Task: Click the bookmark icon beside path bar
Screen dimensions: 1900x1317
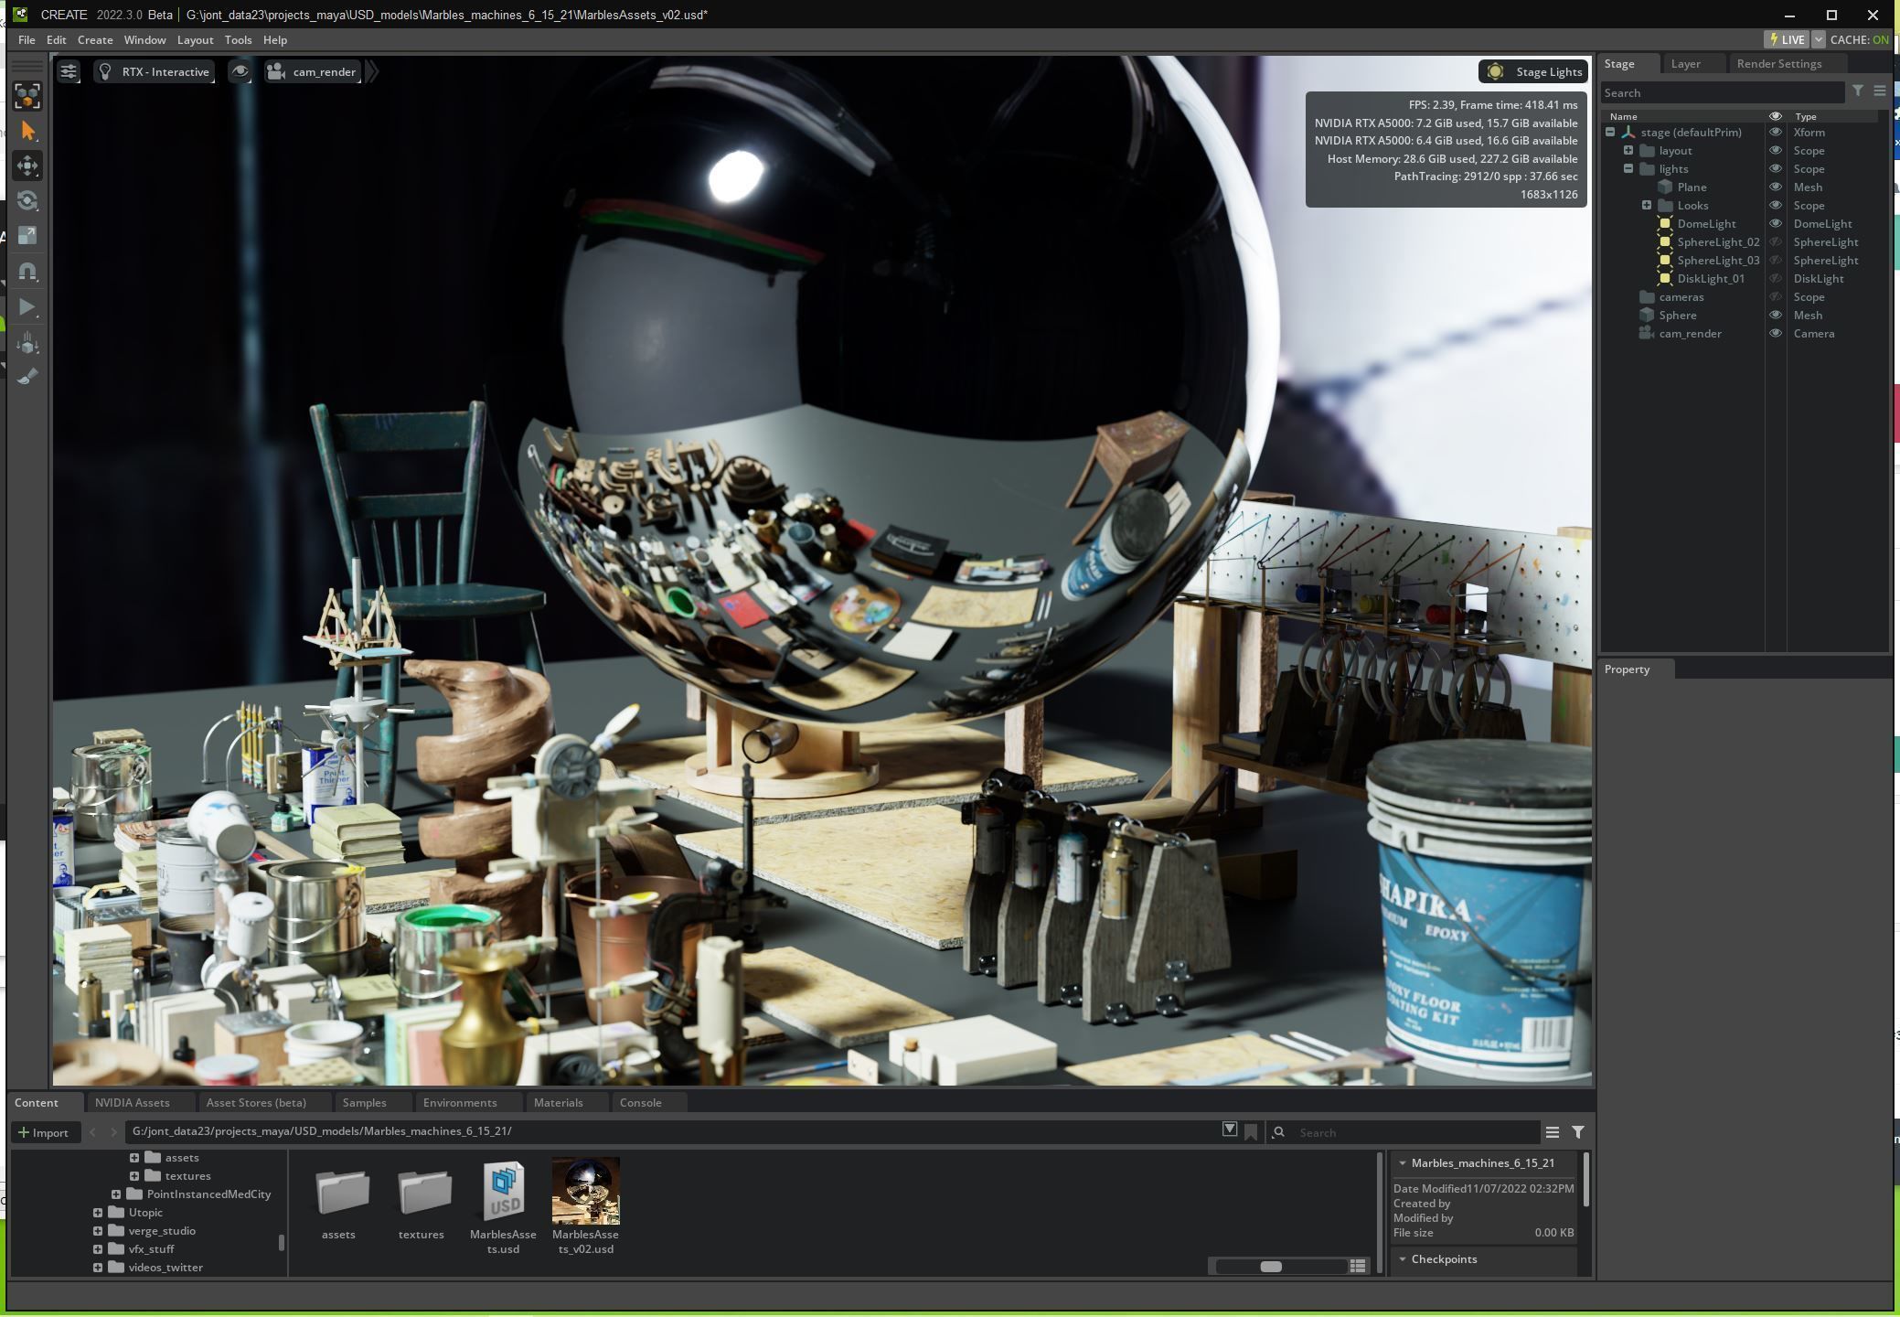Action: pos(1251,1132)
